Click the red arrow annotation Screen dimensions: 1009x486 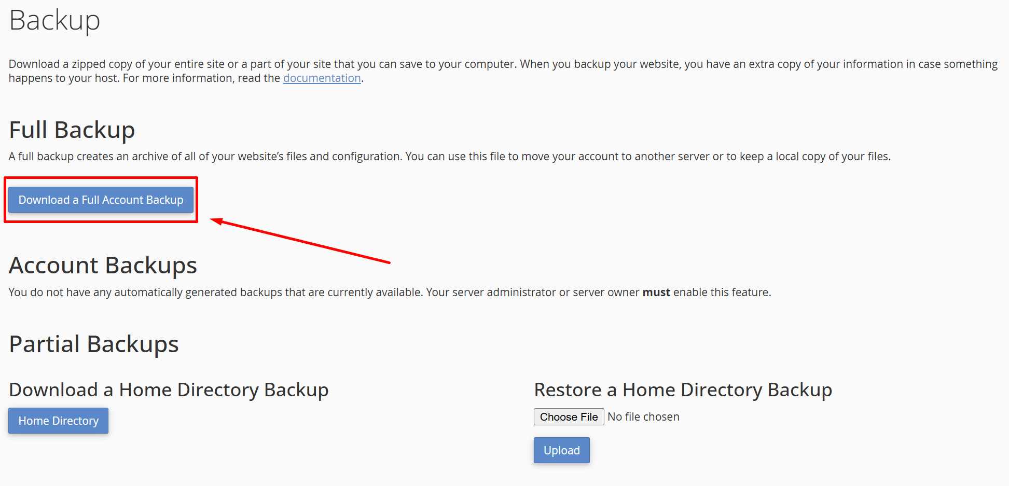(x=301, y=242)
